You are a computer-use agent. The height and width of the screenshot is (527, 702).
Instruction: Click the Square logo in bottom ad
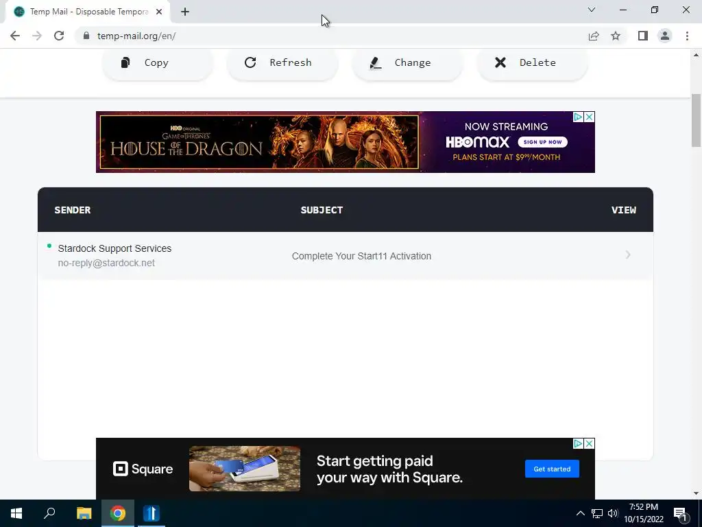coord(143,469)
